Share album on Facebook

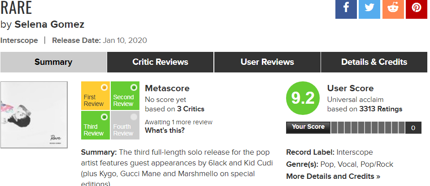point(346,9)
